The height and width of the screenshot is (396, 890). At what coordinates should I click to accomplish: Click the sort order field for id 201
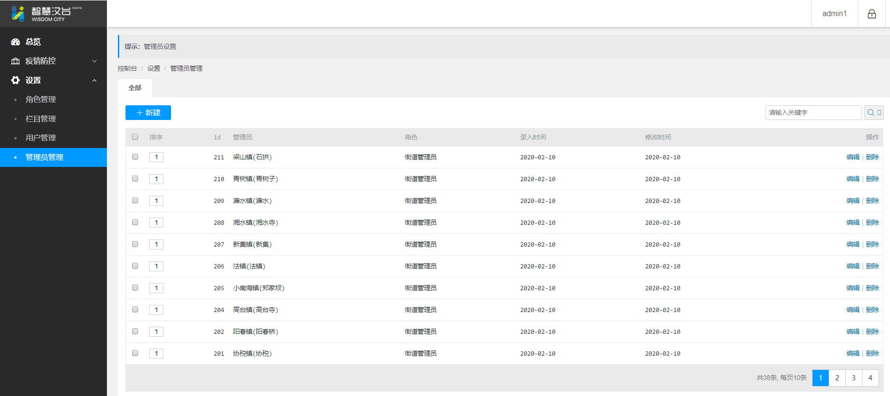click(x=156, y=354)
